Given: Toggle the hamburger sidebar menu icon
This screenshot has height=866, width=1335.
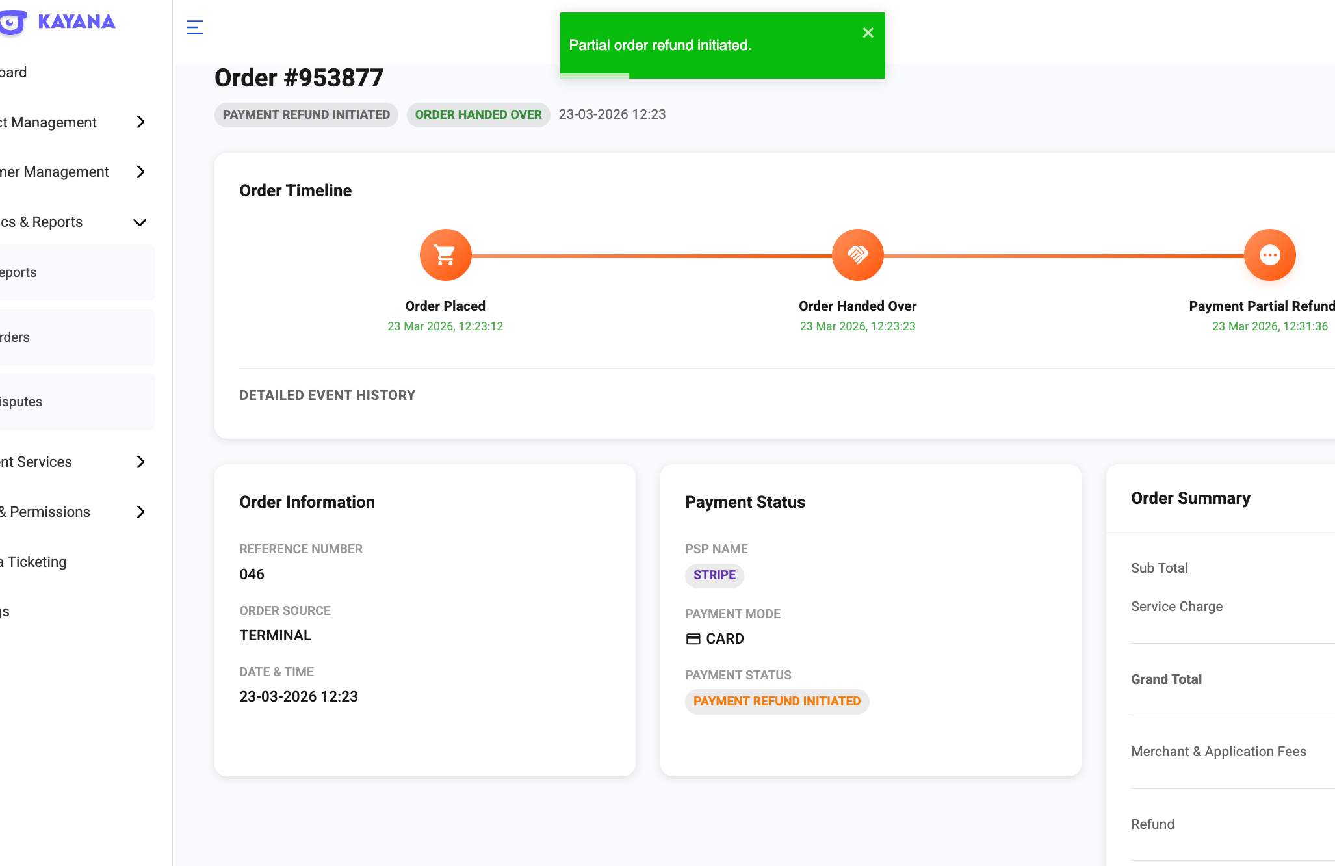Looking at the screenshot, I should (195, 27).
